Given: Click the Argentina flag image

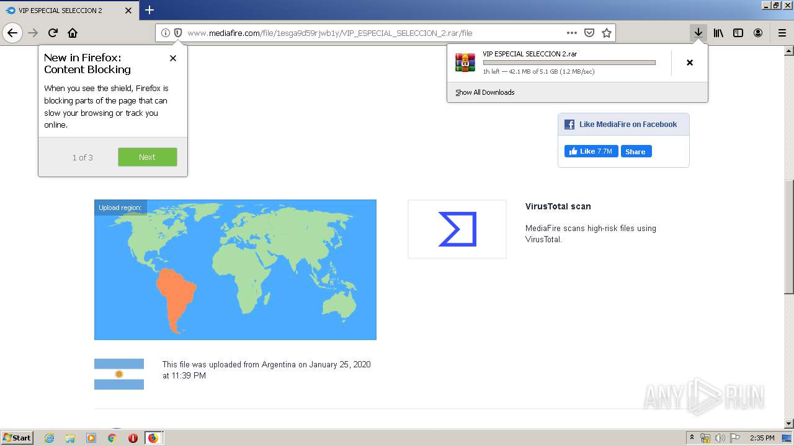Looking at the screenshot, I should click(119, 374).
